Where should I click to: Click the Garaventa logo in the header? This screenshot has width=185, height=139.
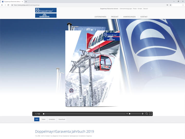[x=46, y=16]
